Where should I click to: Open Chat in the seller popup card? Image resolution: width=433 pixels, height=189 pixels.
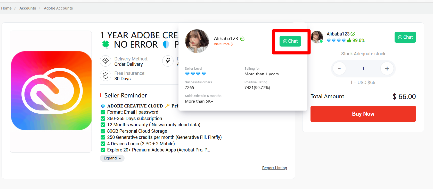click(x=290, y=41)
